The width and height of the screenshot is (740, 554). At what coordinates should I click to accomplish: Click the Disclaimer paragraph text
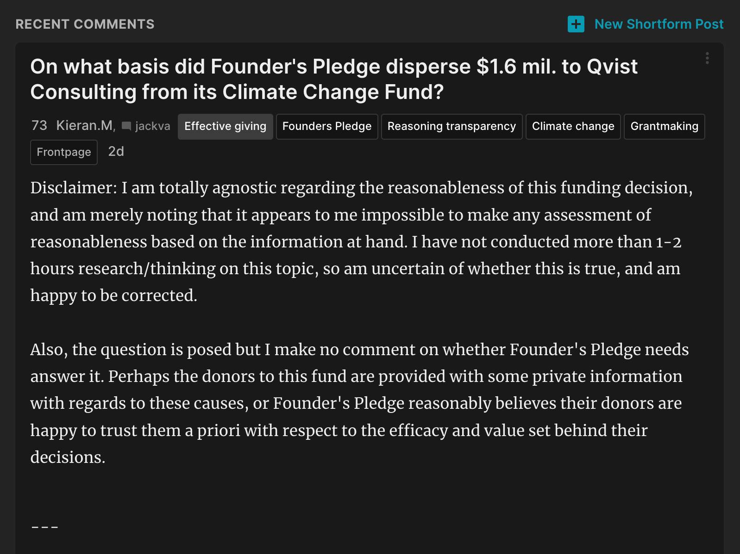point(361,241)
